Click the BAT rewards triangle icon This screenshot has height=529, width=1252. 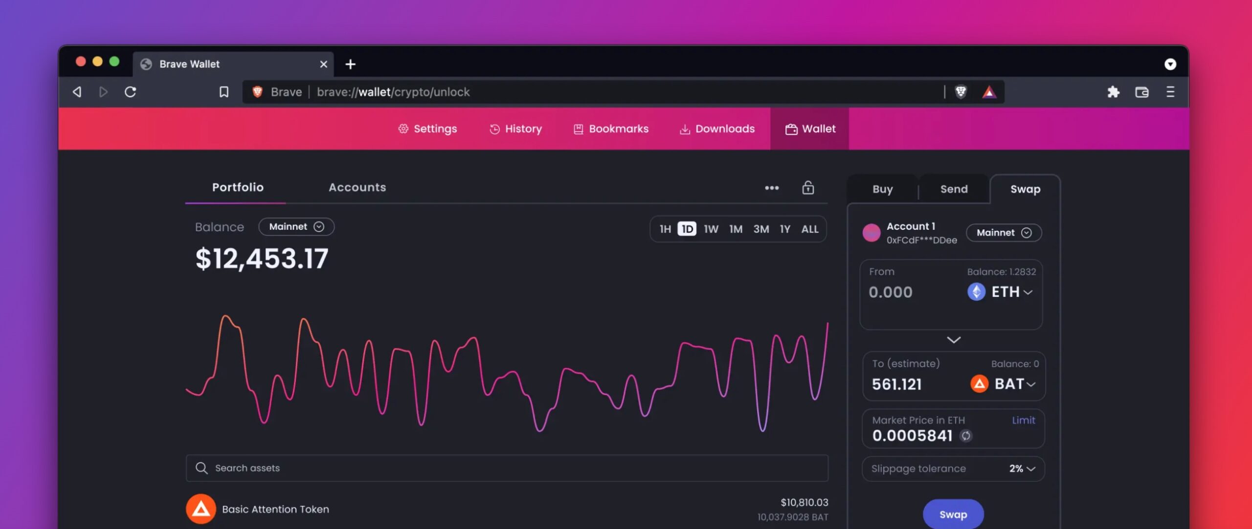coord(989,91)
